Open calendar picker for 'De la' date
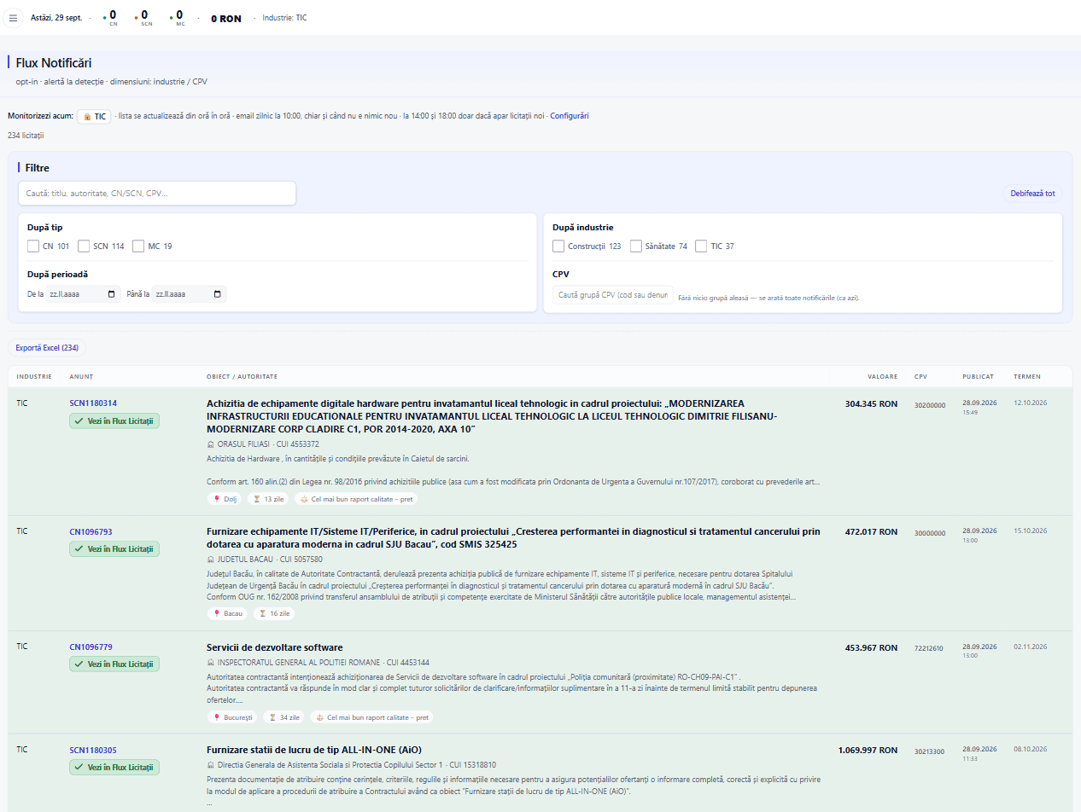The width and height of the screenshot is (1081, 812). click(x=112, y=294)
